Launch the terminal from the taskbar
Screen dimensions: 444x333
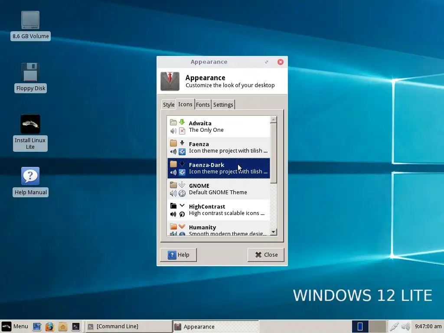click(75, 326)
